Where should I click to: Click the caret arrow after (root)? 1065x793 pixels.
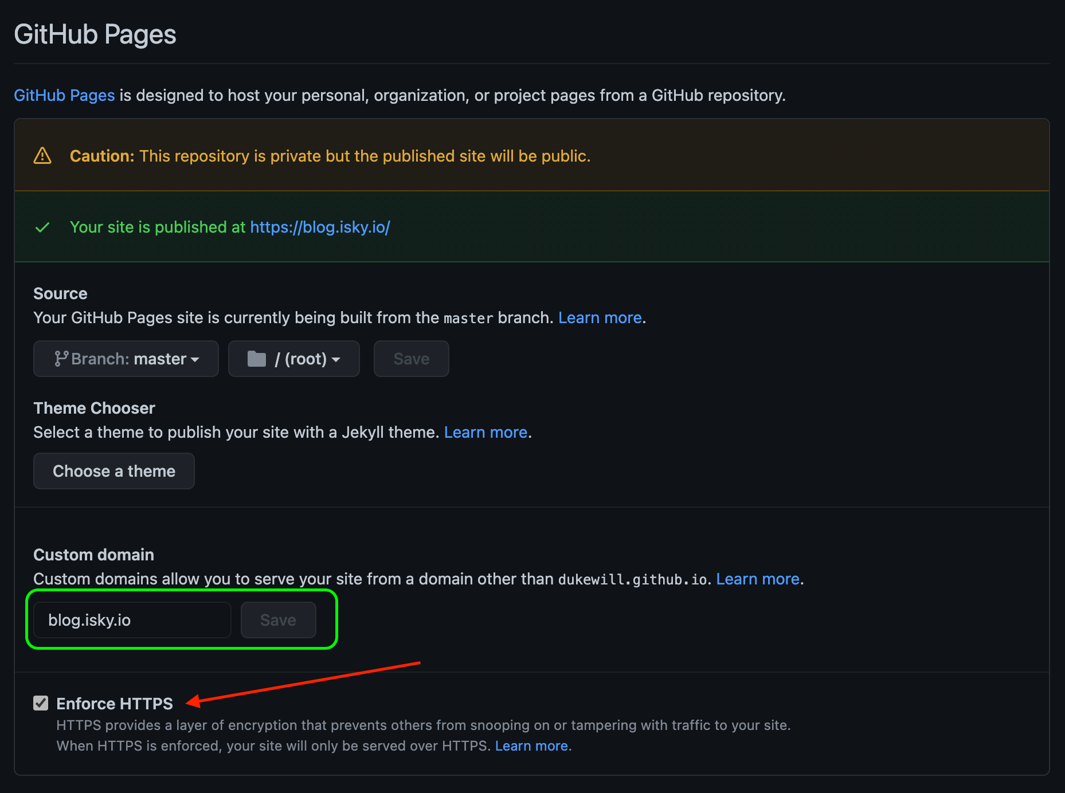336,360
